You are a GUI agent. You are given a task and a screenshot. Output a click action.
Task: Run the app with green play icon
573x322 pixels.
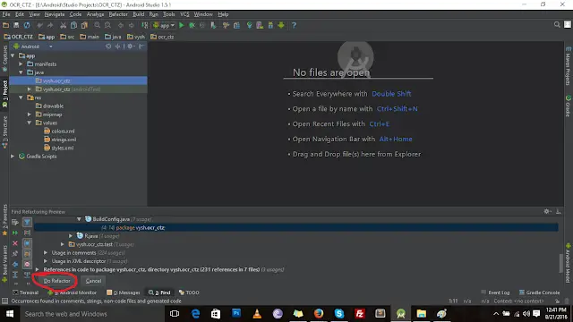181,25
